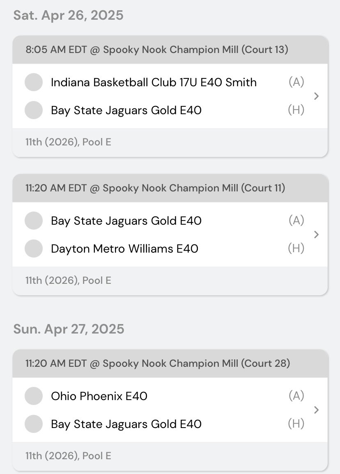
Task: Tap Bay State Jaguars logo in Court 11 game
Action: click(x=34, y=221)
